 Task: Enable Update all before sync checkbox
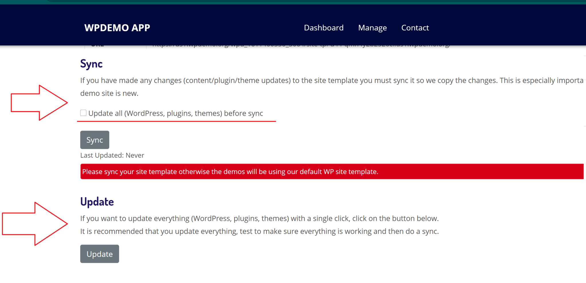click(83, 113)
